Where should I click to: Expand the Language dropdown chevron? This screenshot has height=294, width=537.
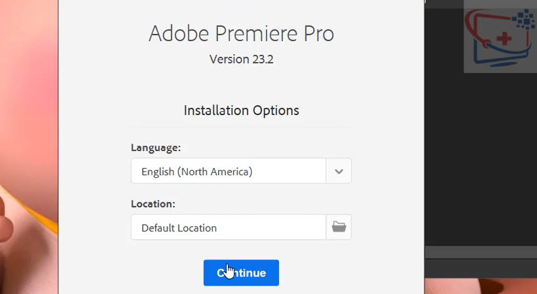click(339, 171)
